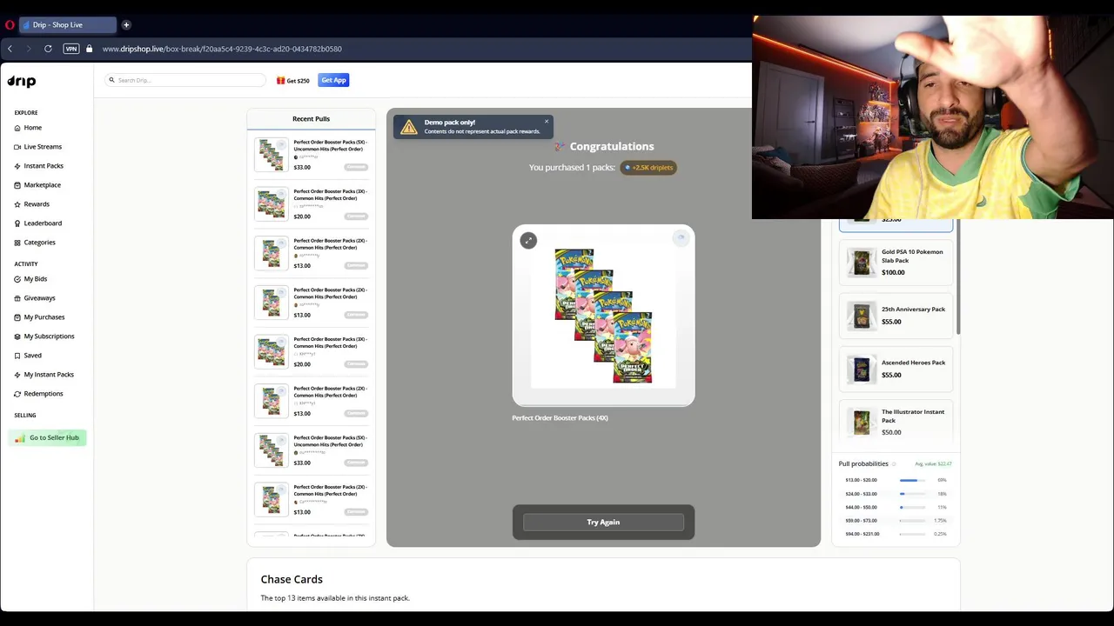Open the Ascended Heroes Pack
The height and width of the screenshot is (626, 1114).
(x=896, y=369)
